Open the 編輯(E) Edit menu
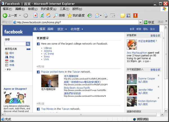Viewport: 169px width, 122px height. [20, 9]
